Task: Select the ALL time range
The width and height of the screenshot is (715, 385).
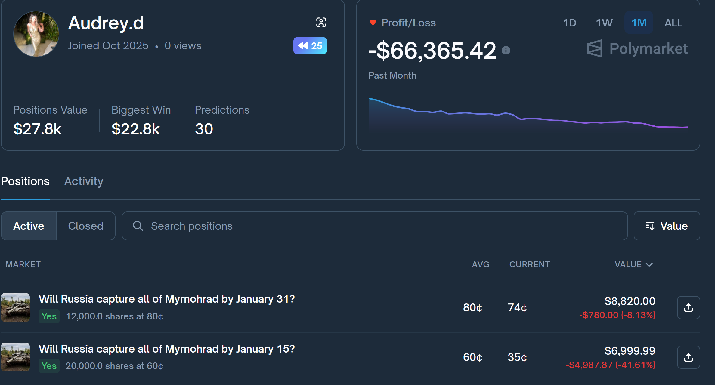Action: coord(673,23)
